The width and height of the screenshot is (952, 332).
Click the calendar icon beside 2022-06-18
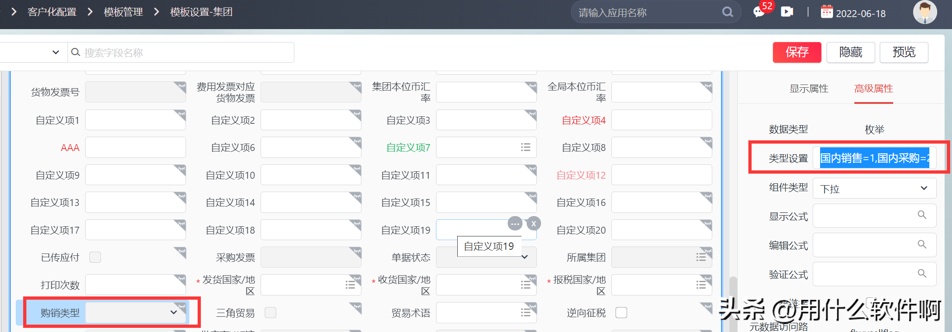pos(827,12)
